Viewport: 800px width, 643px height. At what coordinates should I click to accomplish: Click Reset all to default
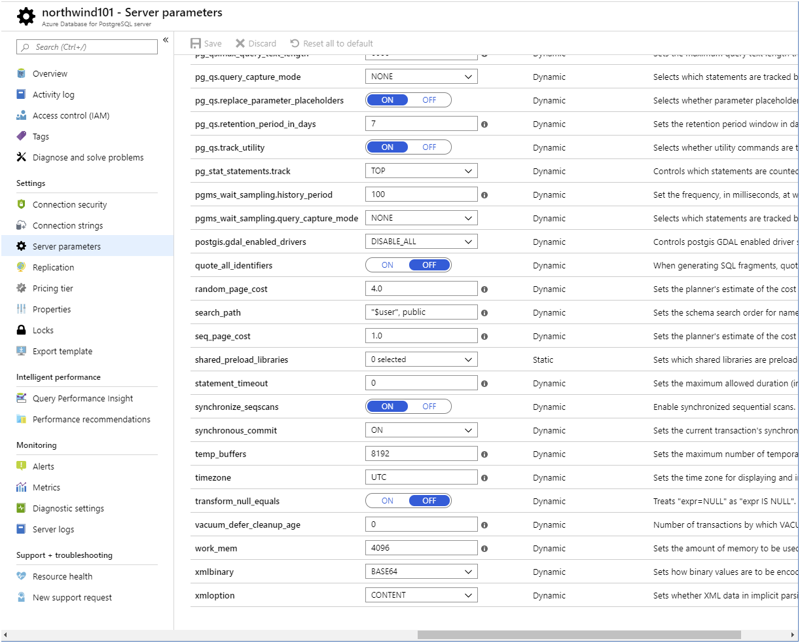point(332,43)
